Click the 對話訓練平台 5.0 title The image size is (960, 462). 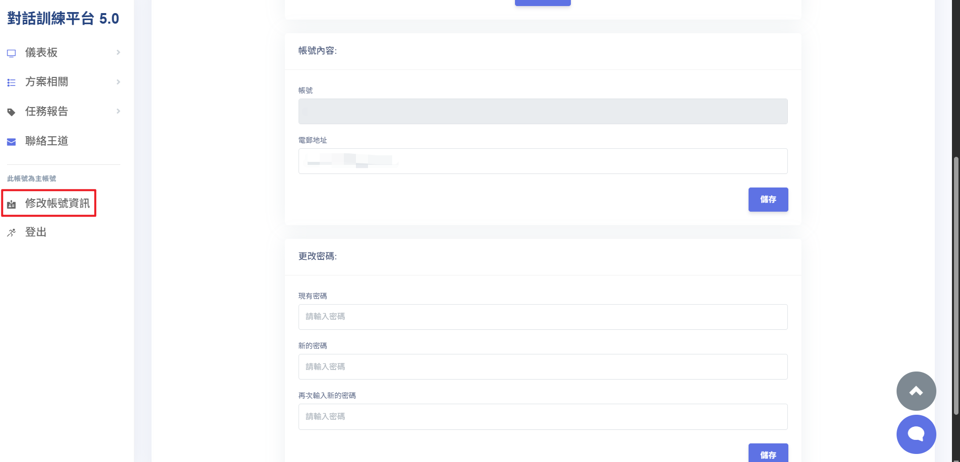[63, 19]
